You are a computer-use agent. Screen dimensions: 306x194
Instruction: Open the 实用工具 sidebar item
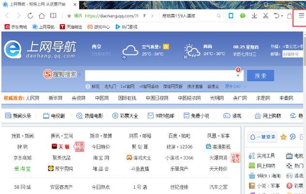(x=262, y=156)
